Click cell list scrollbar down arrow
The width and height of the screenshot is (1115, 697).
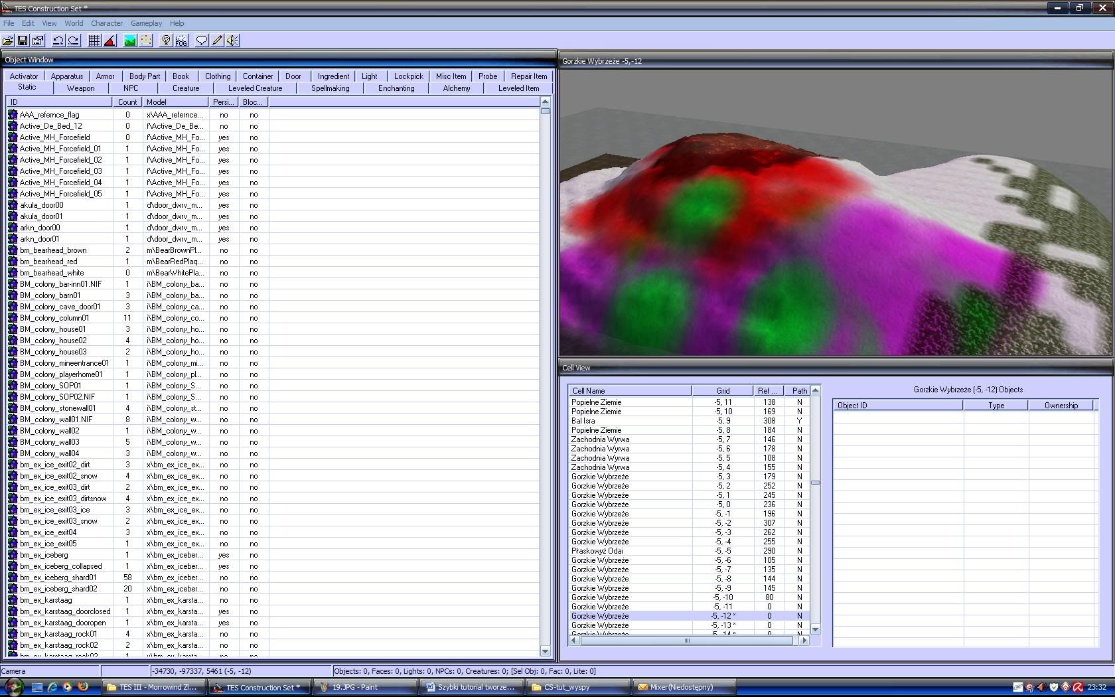(x=815, y=629)
